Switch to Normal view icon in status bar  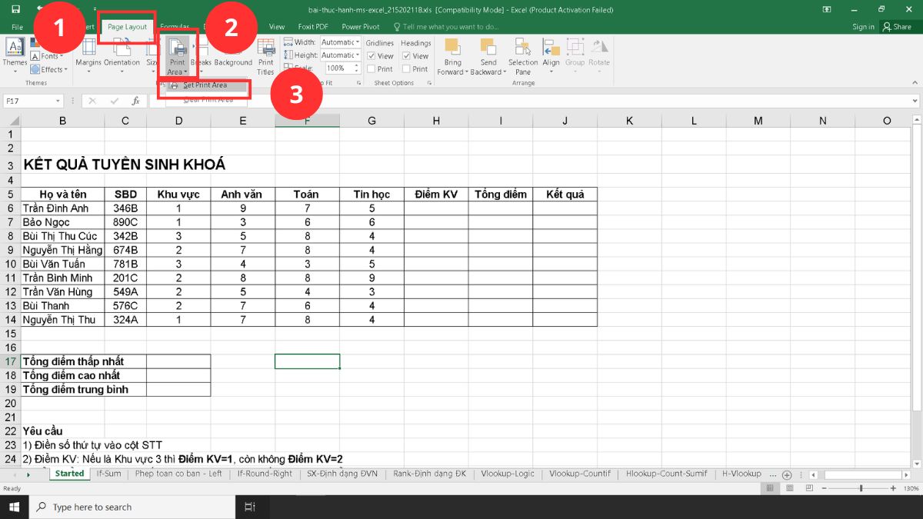click(x=771, y=488)
